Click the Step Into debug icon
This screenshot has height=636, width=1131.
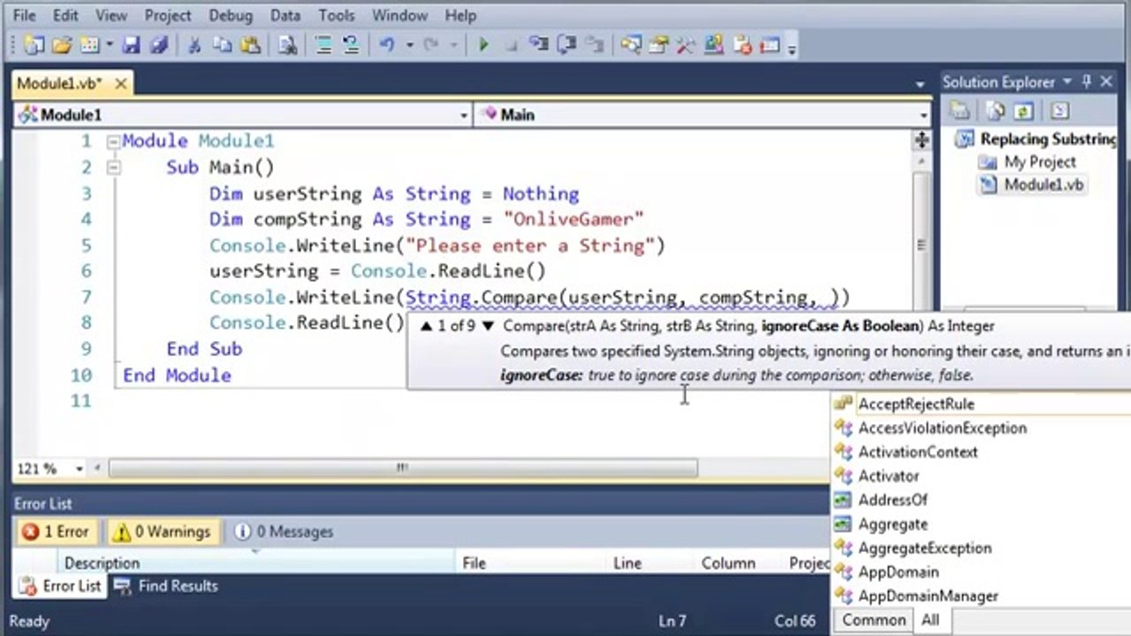coord(539,45)
